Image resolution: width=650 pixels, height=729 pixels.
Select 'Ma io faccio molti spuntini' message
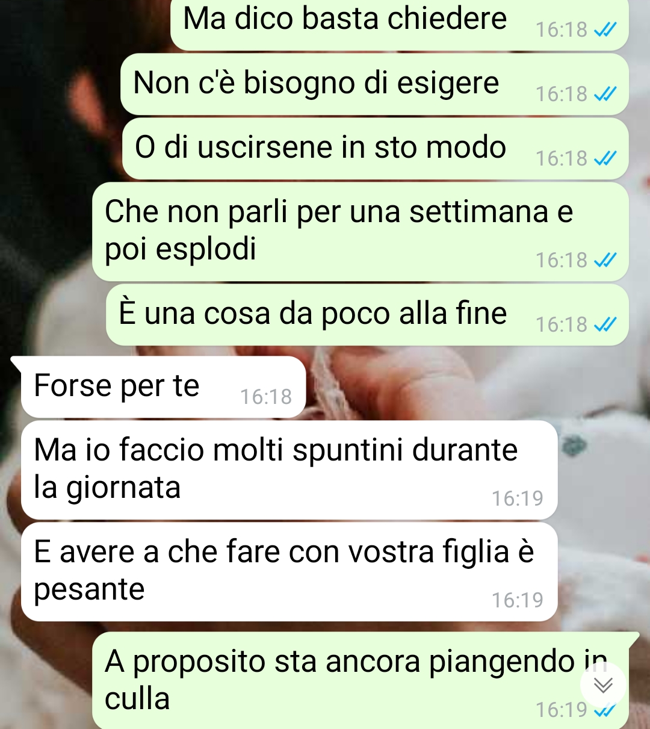289,470
